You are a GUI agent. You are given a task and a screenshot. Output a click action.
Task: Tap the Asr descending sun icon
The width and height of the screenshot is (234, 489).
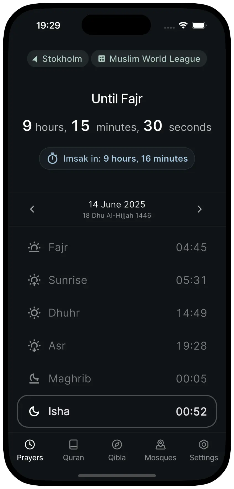(x=34, y=346)
